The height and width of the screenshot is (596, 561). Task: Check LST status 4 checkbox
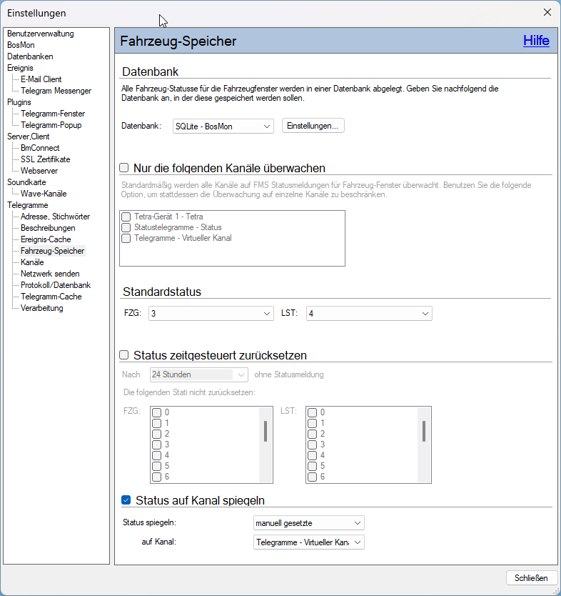(x=313, y=455)
